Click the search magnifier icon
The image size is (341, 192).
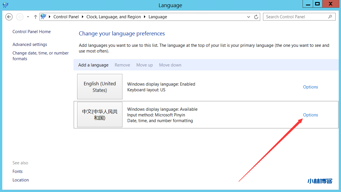click(x=330, y=17)
